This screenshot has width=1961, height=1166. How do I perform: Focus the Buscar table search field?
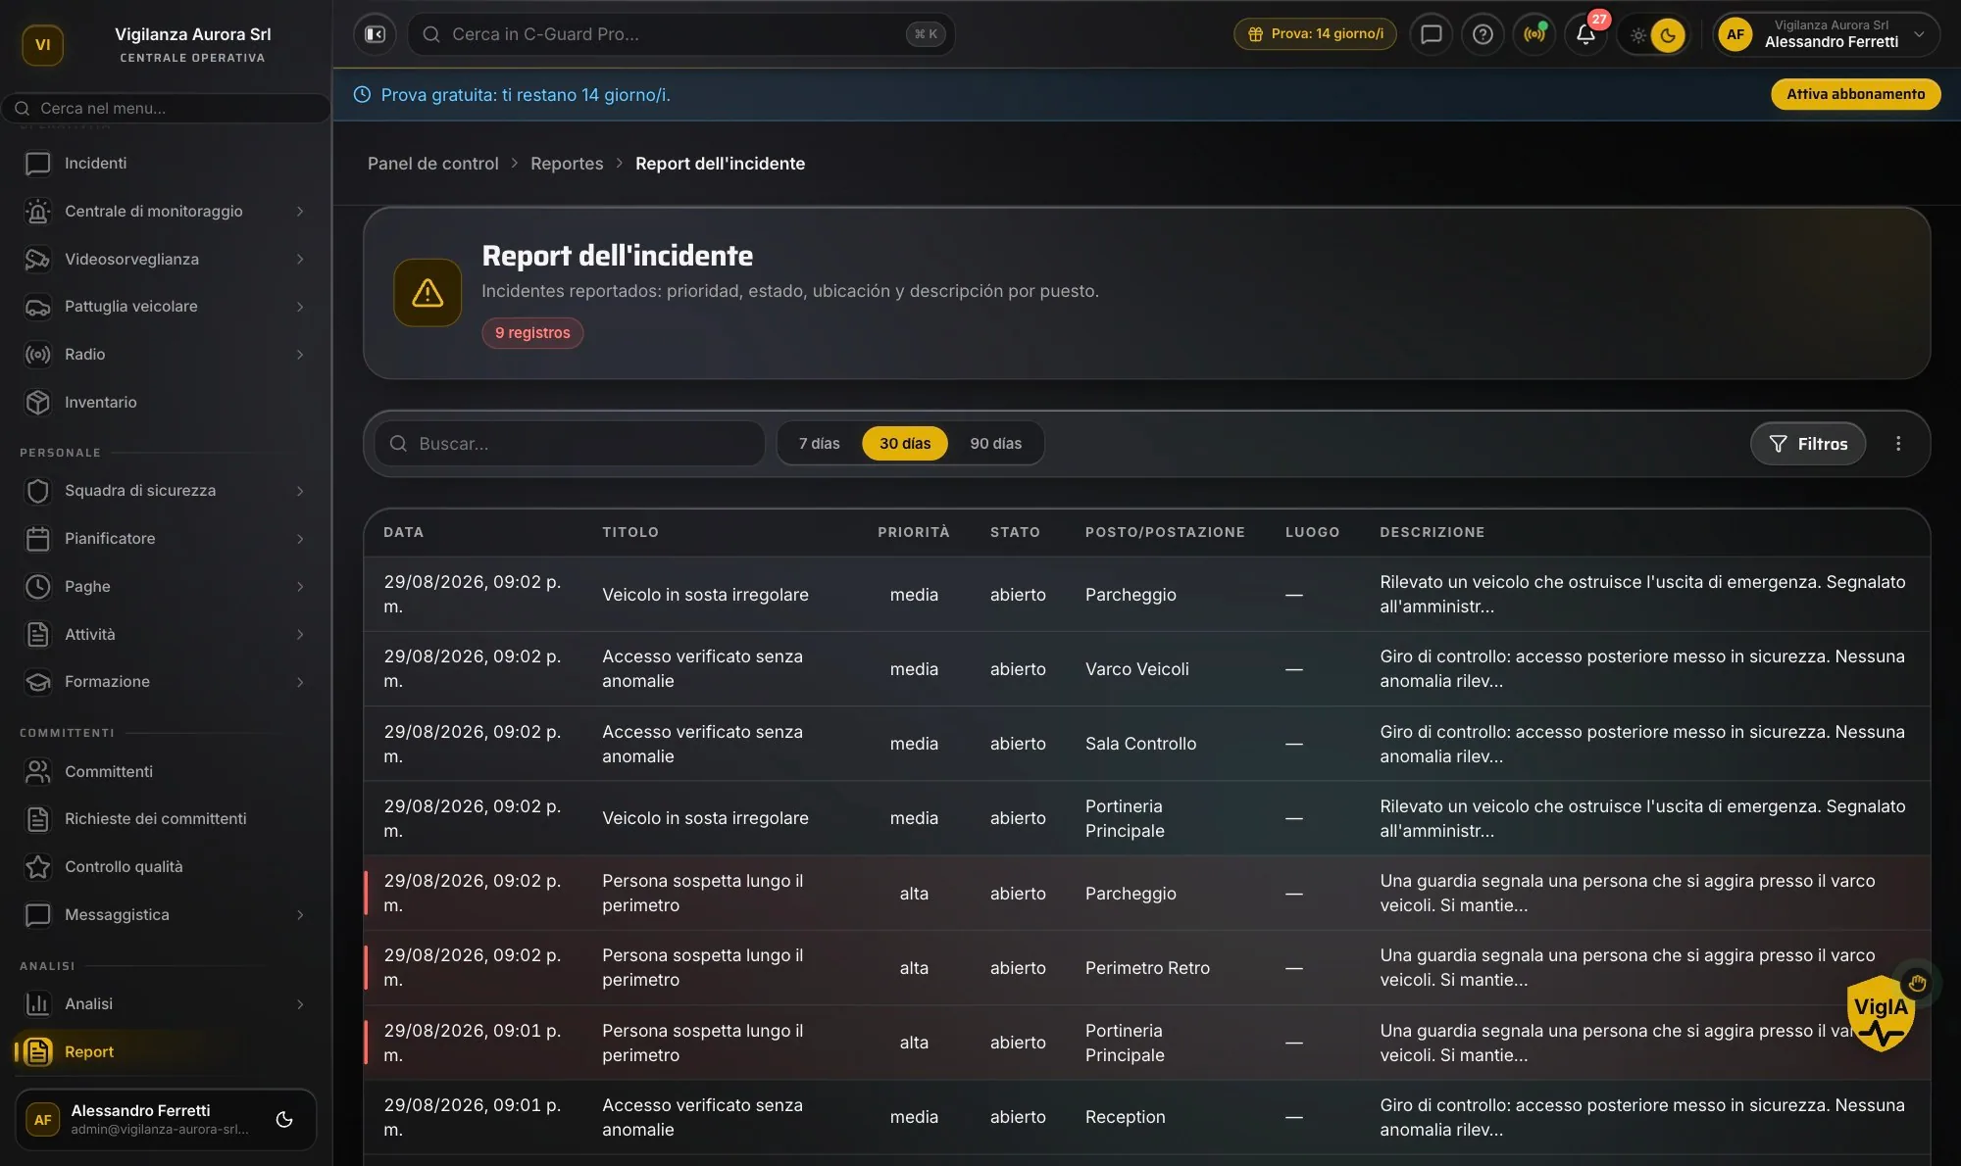[570, 444]
